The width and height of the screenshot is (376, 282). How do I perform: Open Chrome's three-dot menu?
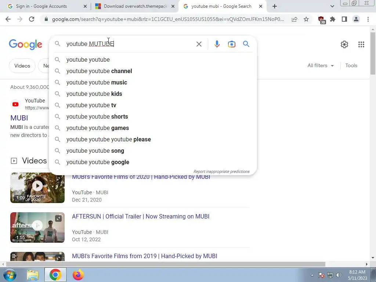(x=368, y=19)
